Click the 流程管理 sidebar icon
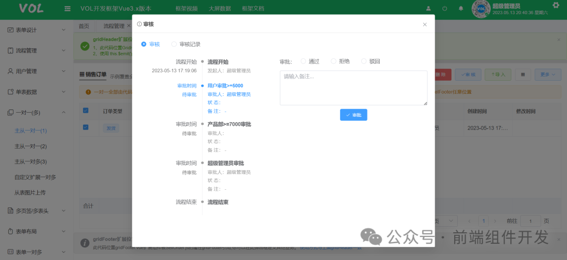This screenshot has height=260, width=567. [x=10, y=50]
